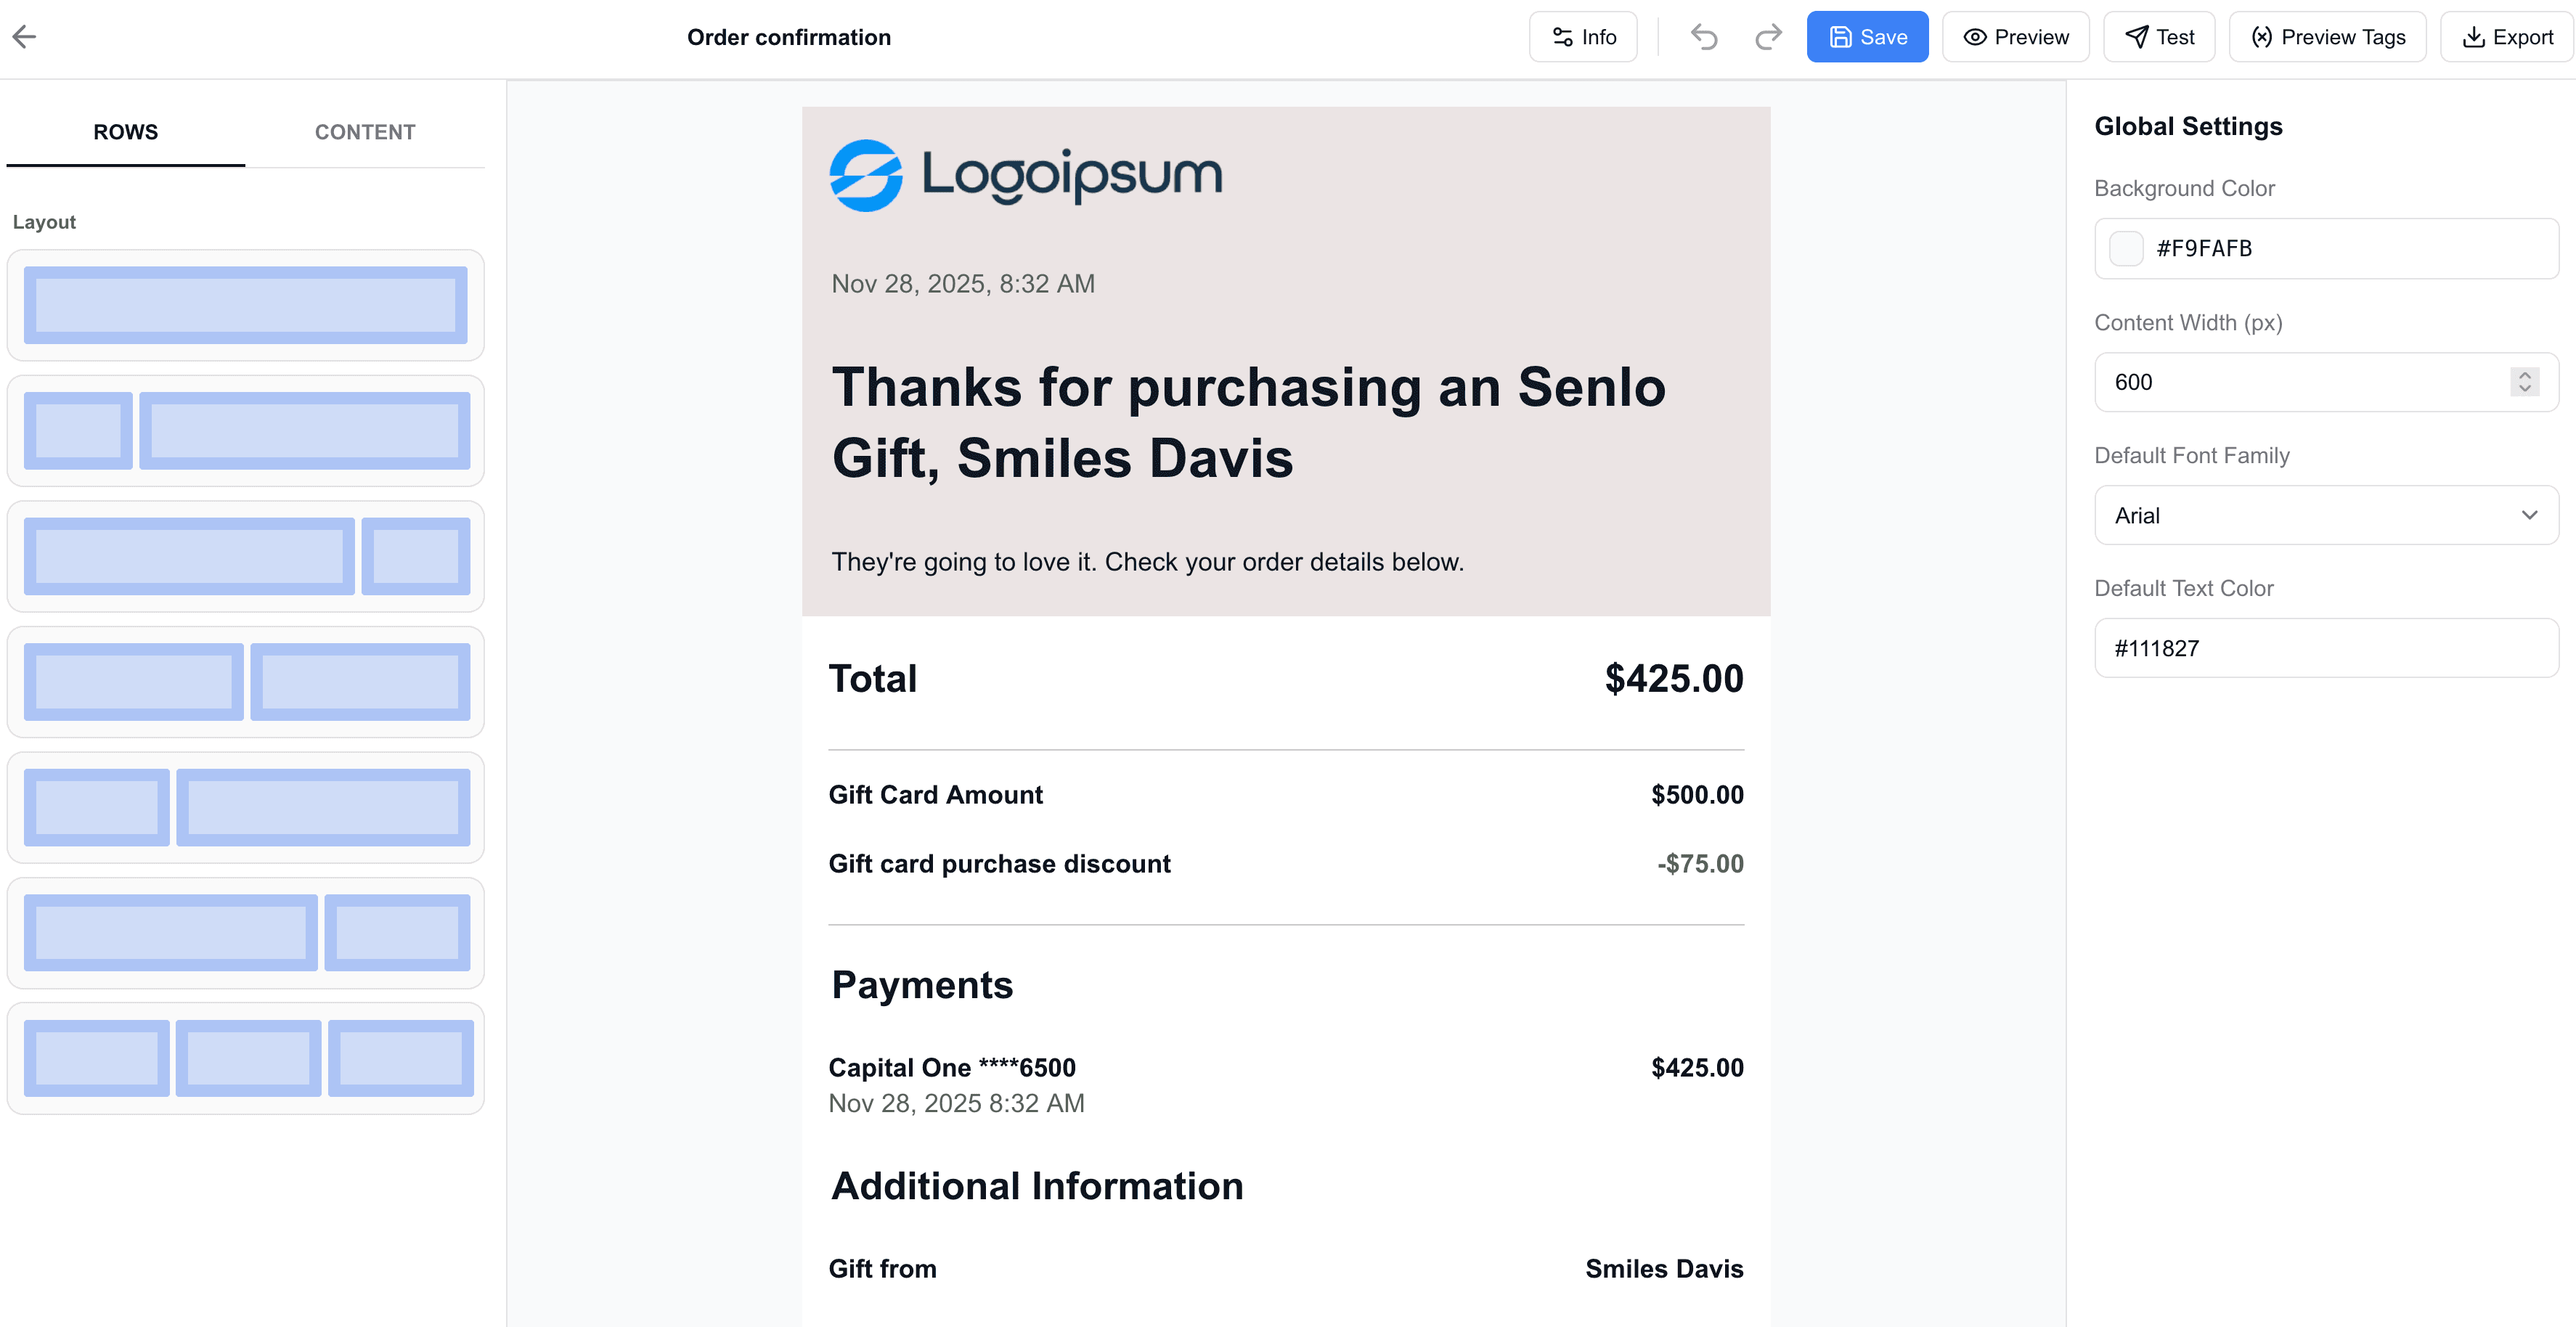
Task: Send a Test email
Action: point(2159,36)
